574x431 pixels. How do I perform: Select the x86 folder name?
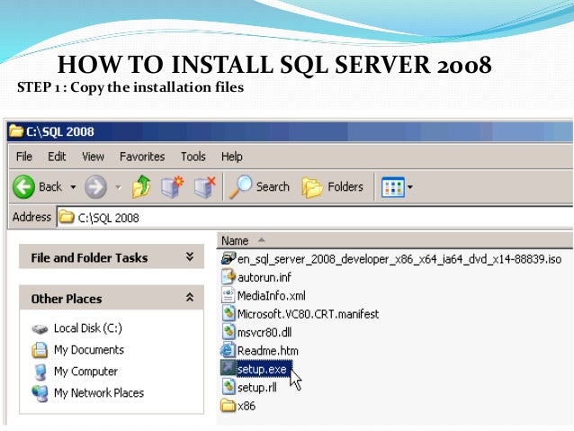tap(247, 406)
